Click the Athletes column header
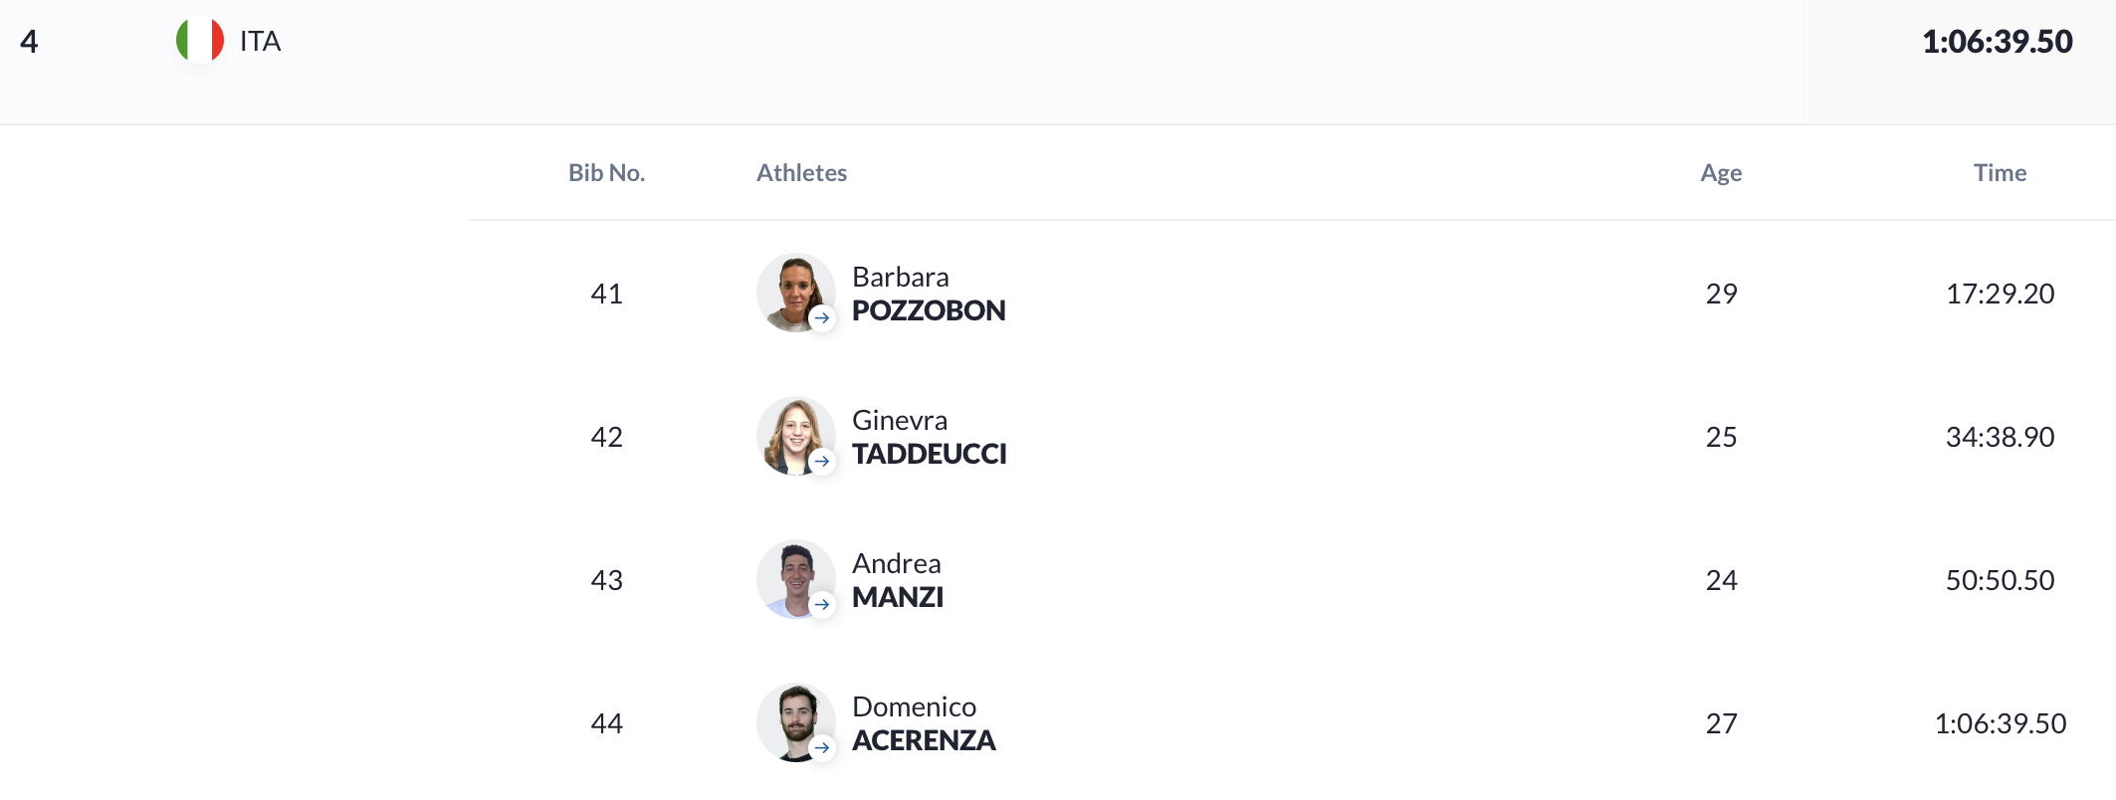The width and height of the screenshot is (2116, 800). 801,173
